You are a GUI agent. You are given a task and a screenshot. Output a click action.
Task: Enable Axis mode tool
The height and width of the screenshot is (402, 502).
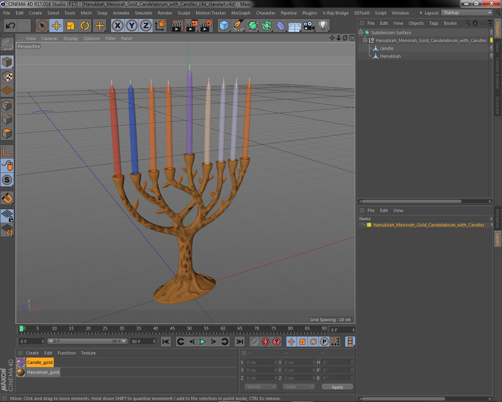(7, 151)
